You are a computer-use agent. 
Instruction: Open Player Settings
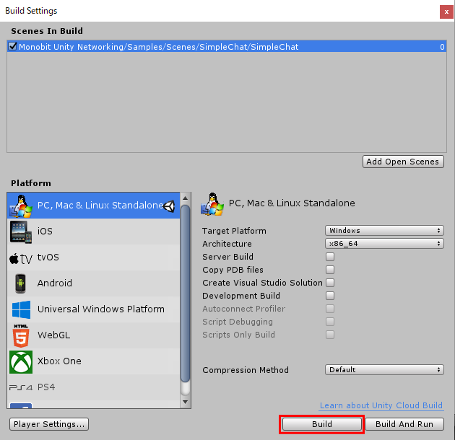[x=49, y=424]
